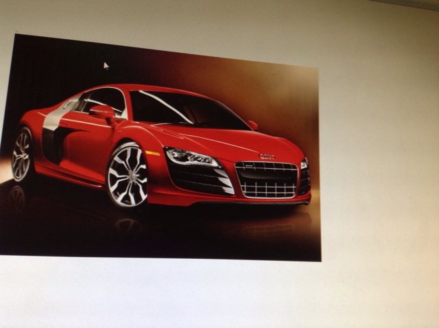Click the far-side mirror beside the windshield
This screenshot has height=328, width=439.
coord(253,125)
